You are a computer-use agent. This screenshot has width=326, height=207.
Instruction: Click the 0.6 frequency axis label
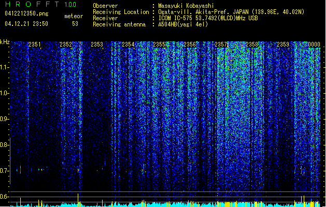tap(4, 197)
